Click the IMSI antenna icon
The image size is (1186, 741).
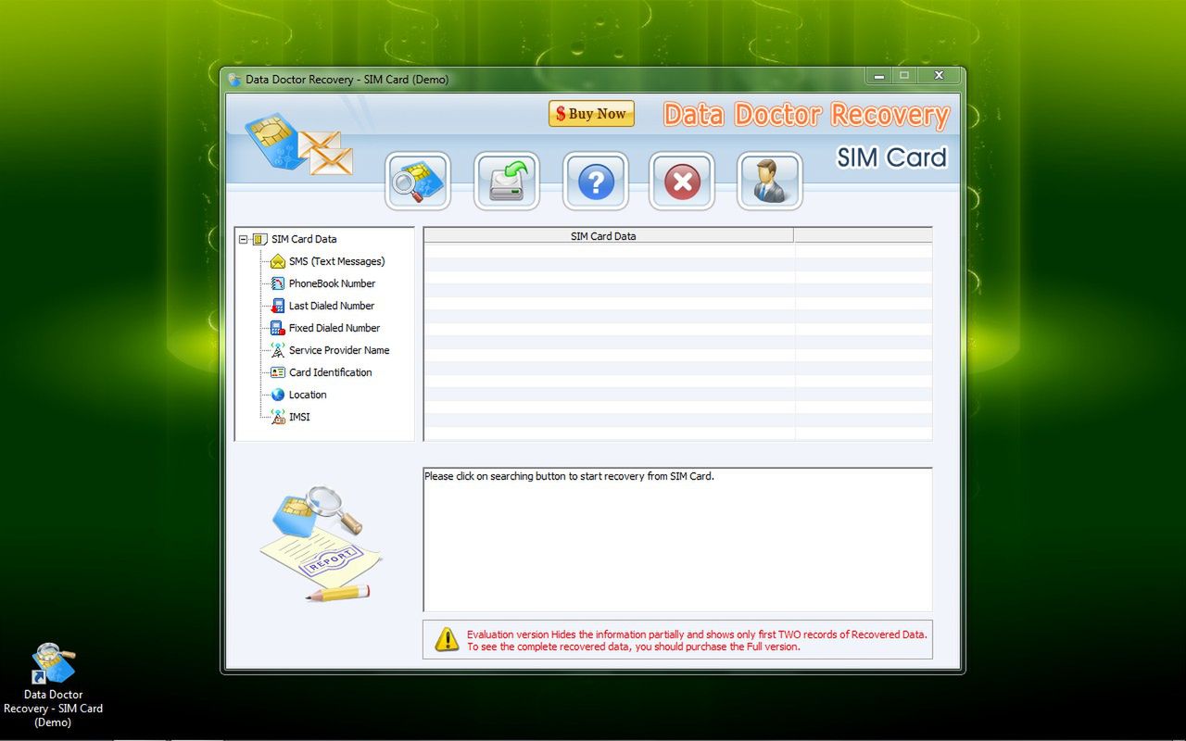click(x=278, y=417)
